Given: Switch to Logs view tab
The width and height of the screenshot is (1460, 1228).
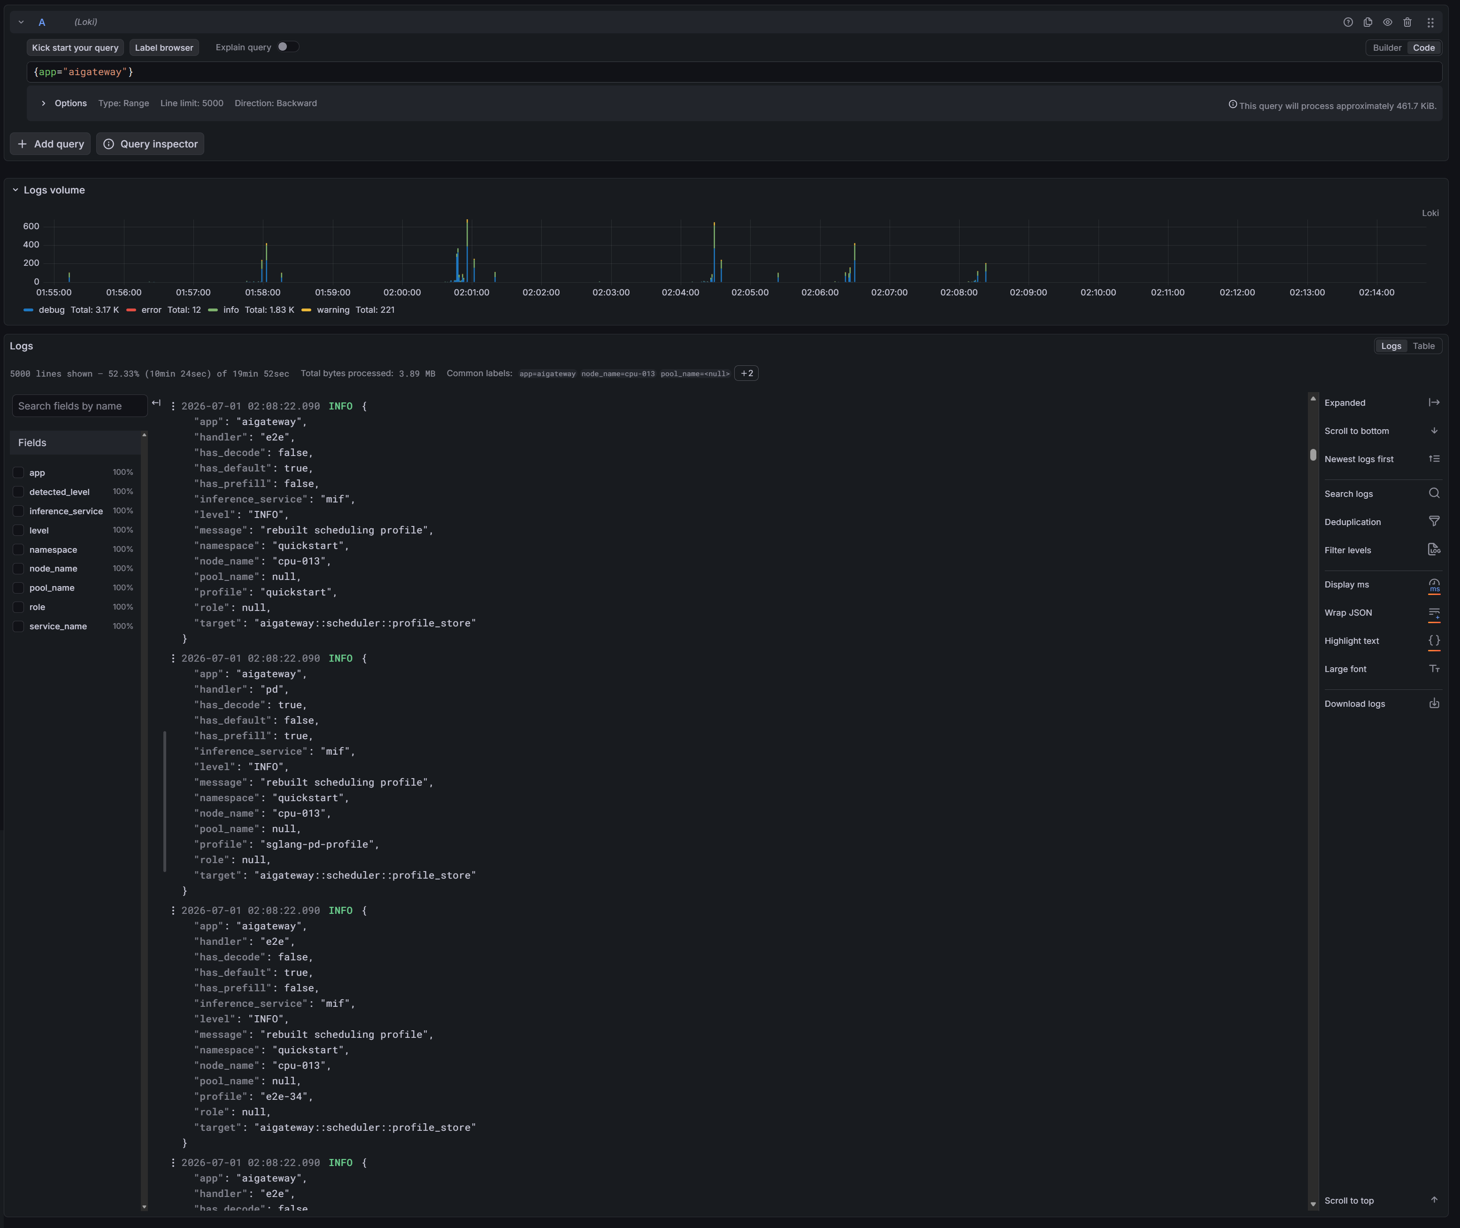Looking at the screenshot, I should click(x=1391, y=346).
